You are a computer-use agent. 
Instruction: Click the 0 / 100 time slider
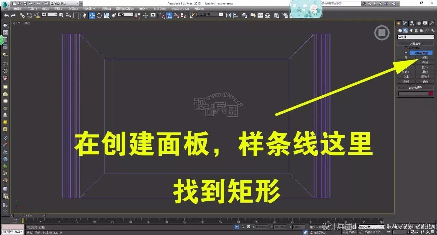[27, 215]
